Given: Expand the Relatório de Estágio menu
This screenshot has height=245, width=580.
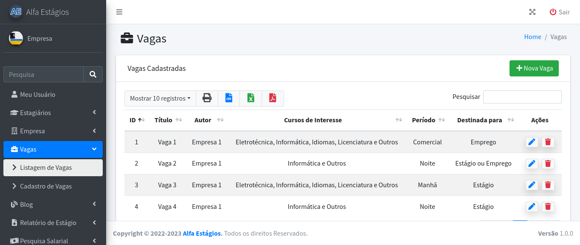Looking at the screenshot, I should point(53,222).
